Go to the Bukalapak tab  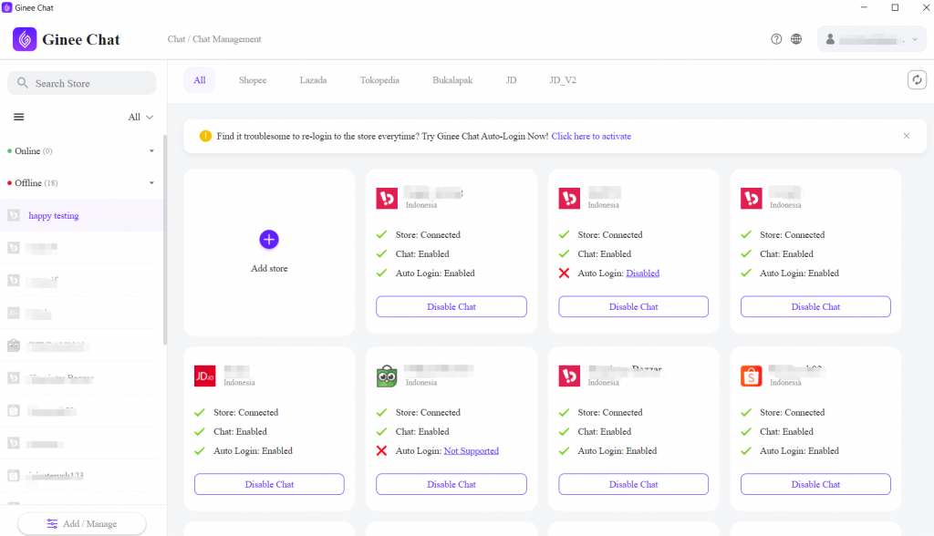click(452, 80)
